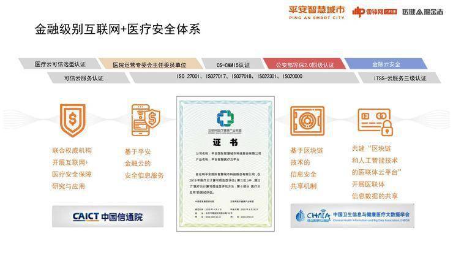Click the text 共建"区块链
The image size is (453, 255).
[x=372, y=148]
